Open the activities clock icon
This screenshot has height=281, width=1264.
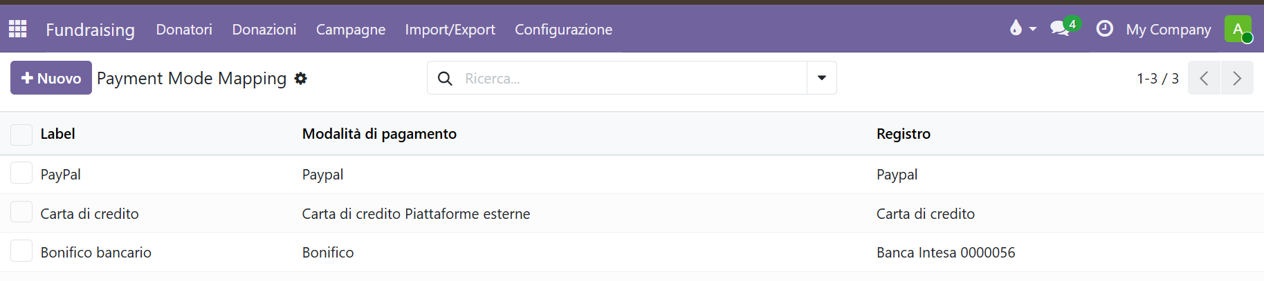pyautogui.click(x=1105, y=29)
